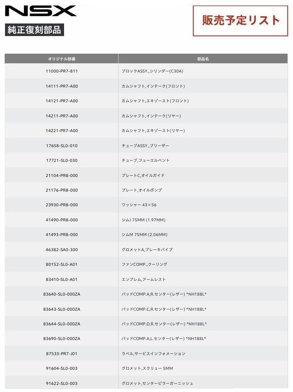Click ラベル,サービスインフォメーション part name

(153, 353)
